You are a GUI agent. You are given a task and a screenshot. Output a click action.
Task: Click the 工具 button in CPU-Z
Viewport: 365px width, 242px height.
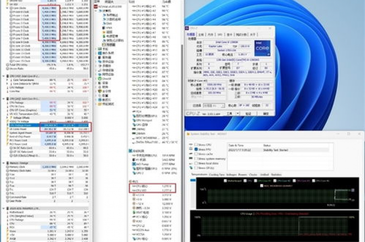[x=229, y=114]
